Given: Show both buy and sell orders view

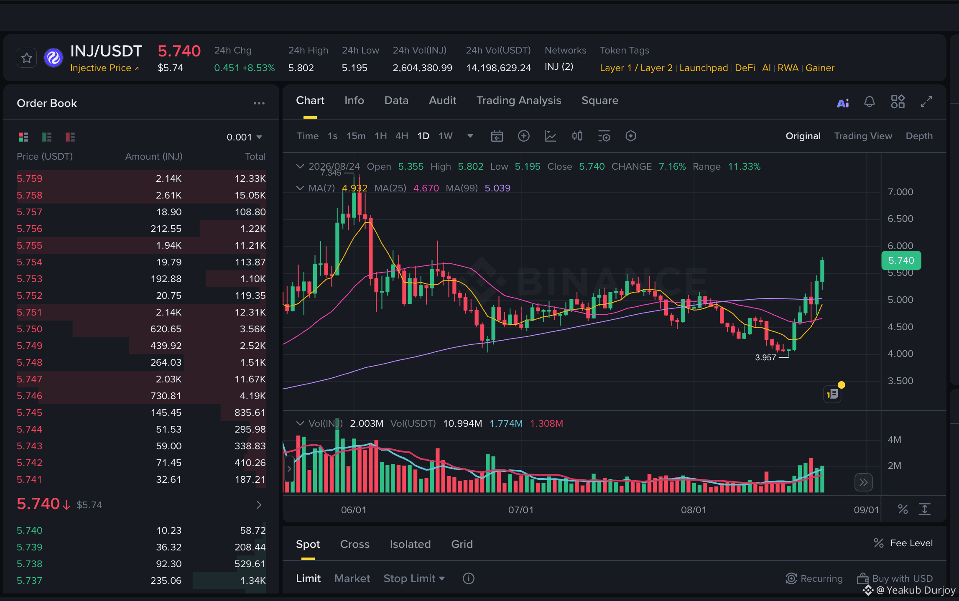Looking at the screenshot, I should click(23, 137).
